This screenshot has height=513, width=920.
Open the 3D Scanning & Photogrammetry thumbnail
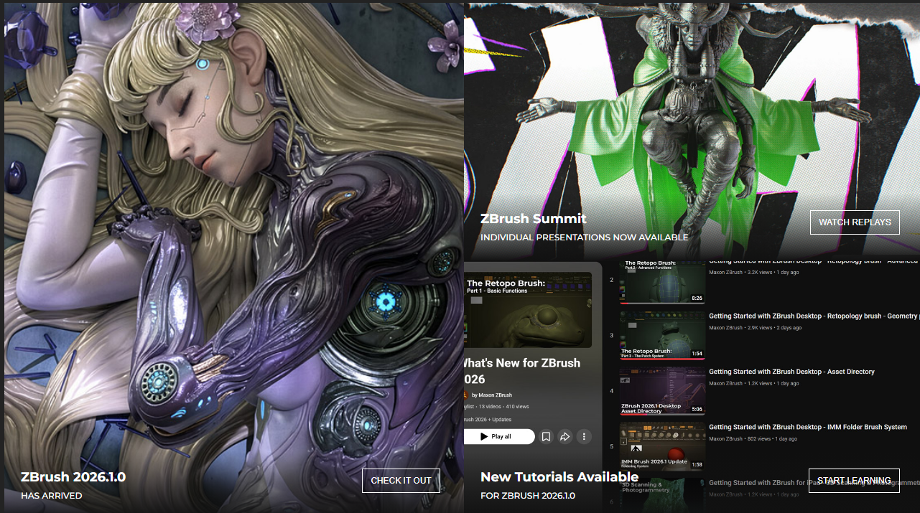coord(662,495)
